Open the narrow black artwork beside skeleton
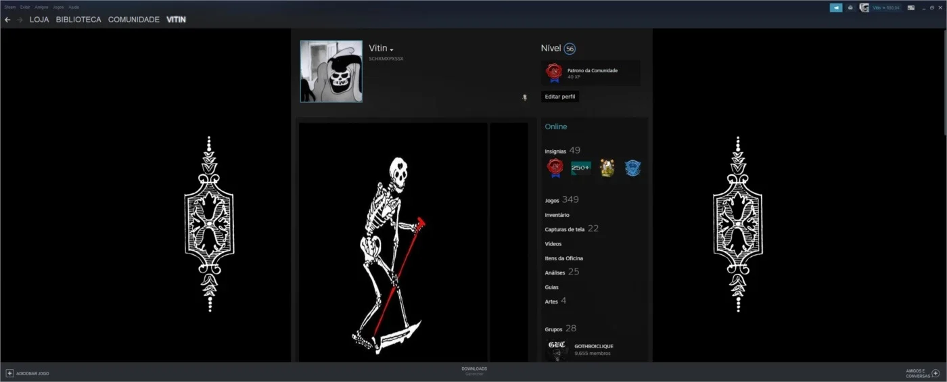This screenshot has height=382, width=947. pyautogui.click(x=509, y=242)
